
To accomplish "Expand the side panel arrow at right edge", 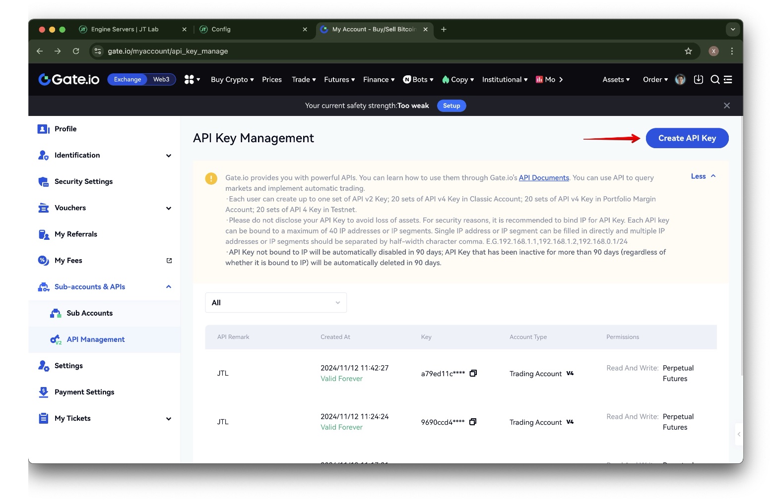I will tap(739, 434).
